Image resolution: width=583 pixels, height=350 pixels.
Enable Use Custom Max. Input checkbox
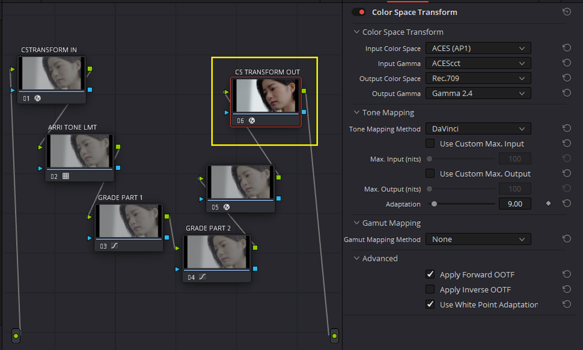430,143
